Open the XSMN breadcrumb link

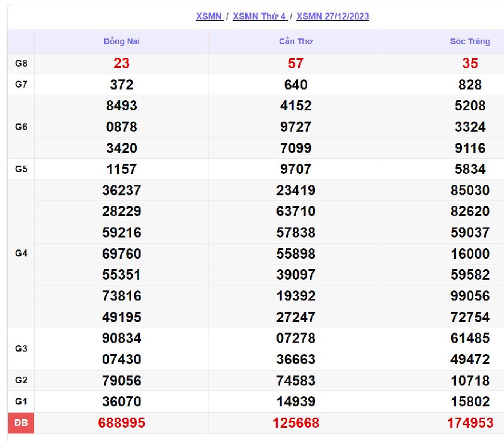209,16
